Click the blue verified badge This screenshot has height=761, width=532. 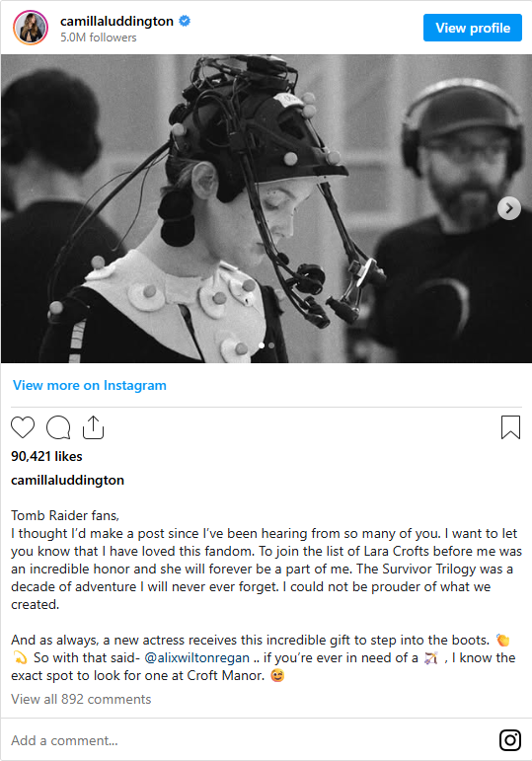(x=185, y=21)
